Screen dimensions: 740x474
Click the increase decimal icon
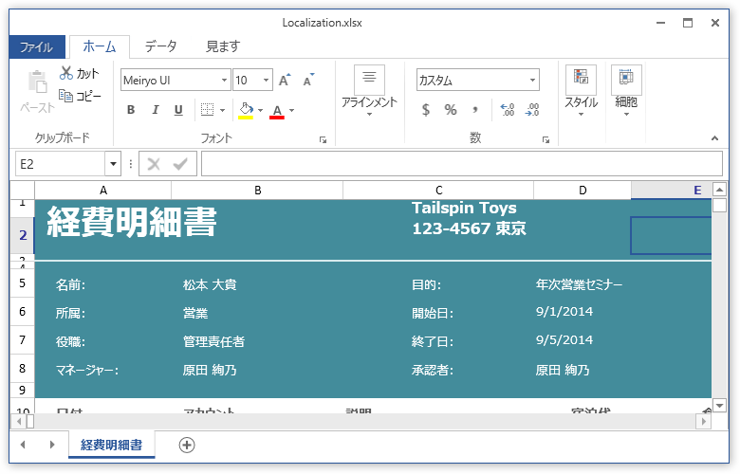pos(507,110)
